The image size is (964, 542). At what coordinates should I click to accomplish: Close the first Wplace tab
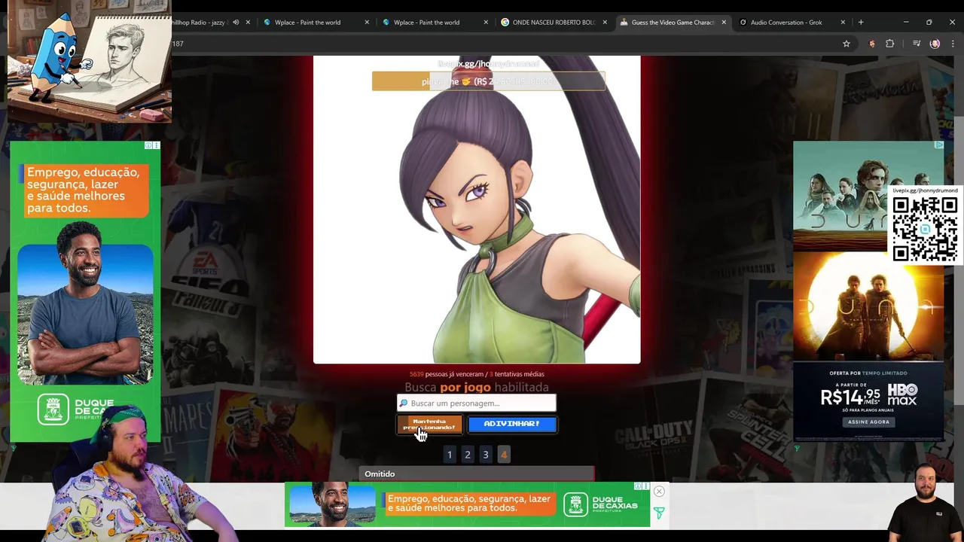[x=367, y=23]
